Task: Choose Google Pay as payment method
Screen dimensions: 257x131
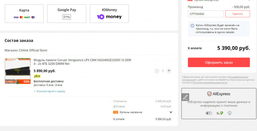Action: click(x=67, y=13)
